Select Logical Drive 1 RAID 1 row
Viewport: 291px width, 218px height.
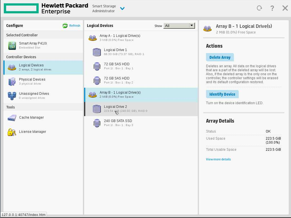pyautogui.click(x=141, y=52)
